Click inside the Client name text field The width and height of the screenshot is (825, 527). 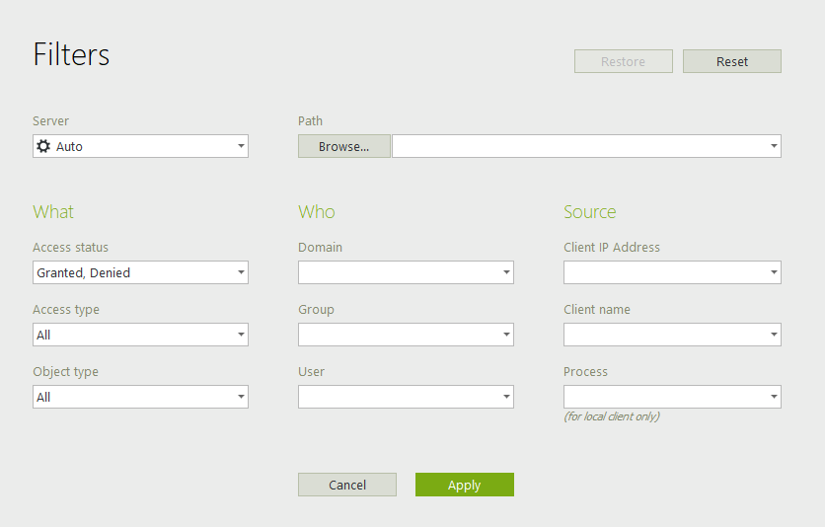665,335
